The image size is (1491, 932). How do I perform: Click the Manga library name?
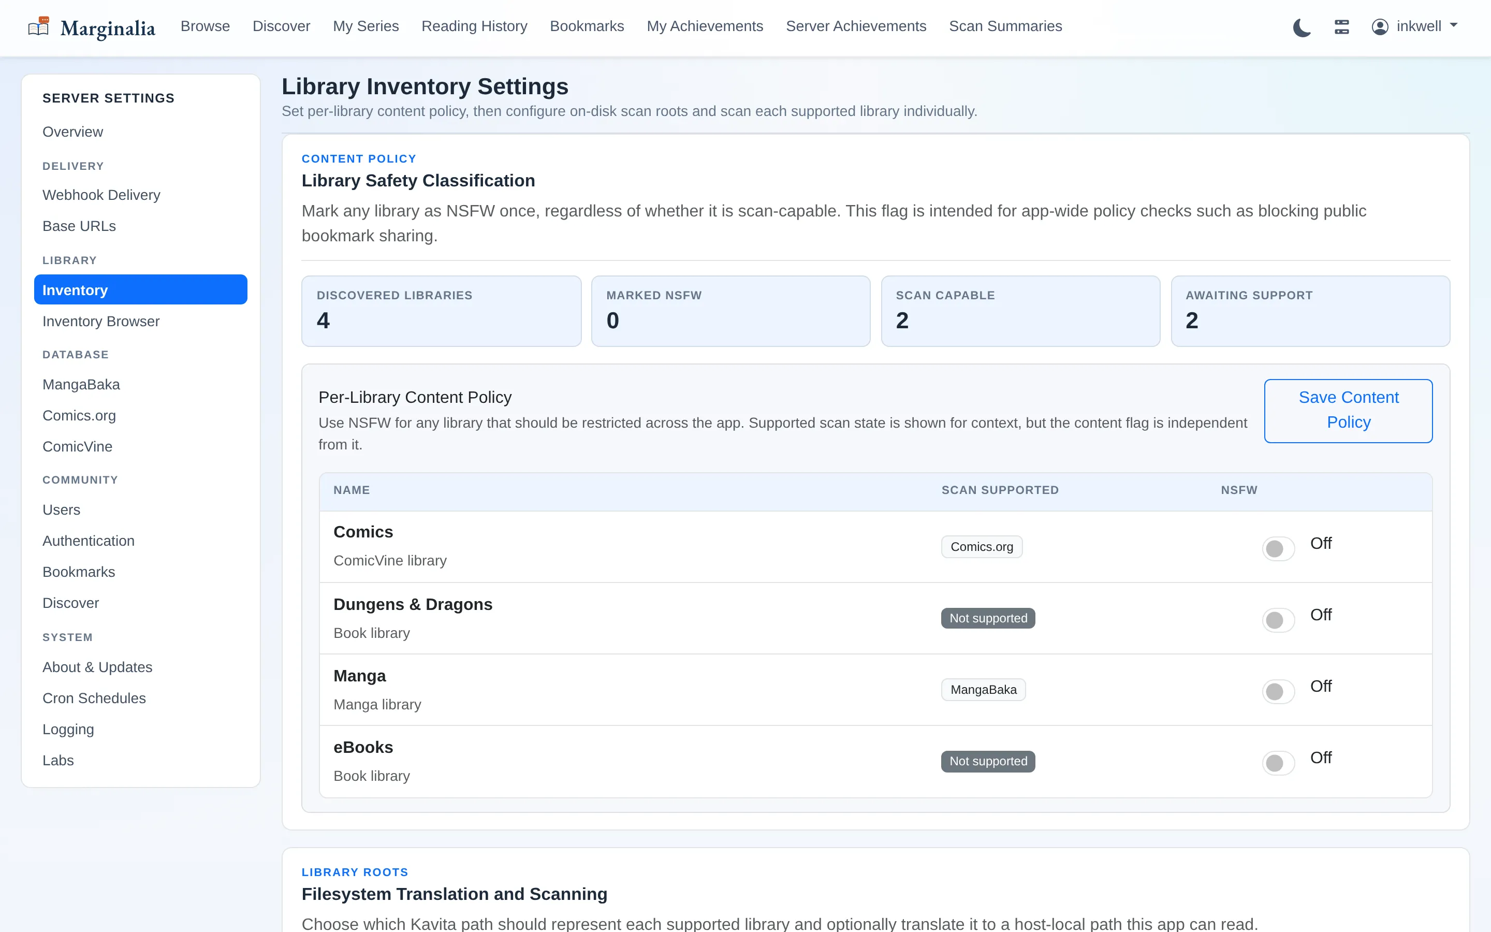[359, 676]
